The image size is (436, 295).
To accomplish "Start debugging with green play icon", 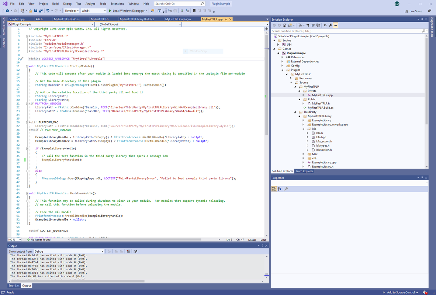I will coord(110,11).
